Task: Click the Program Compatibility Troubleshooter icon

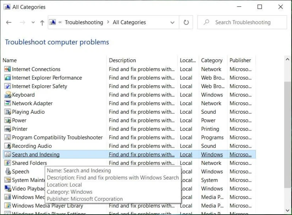Action: (x=8, y=137)
